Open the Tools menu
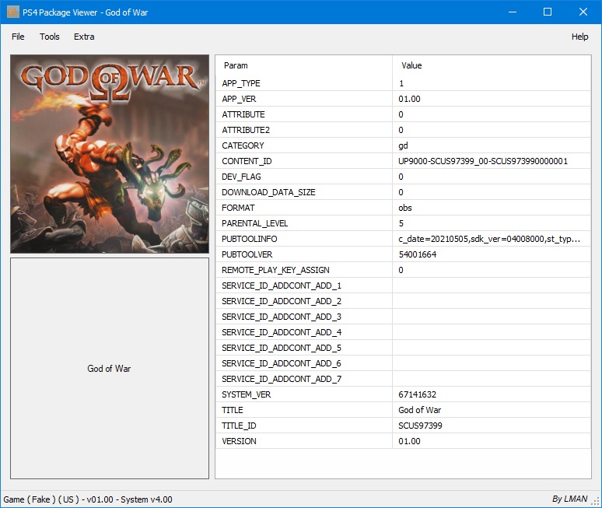The height and width of the screenshot is (508, 602). pos(50,37)
